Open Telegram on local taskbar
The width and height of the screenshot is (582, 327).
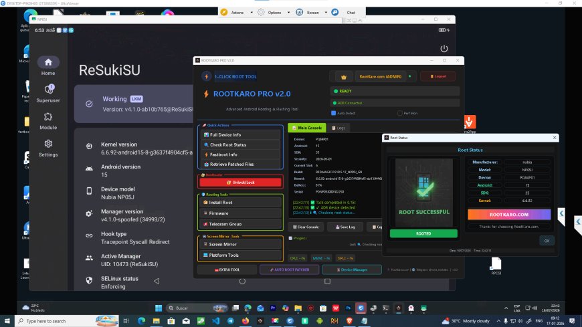click(231, 321)
